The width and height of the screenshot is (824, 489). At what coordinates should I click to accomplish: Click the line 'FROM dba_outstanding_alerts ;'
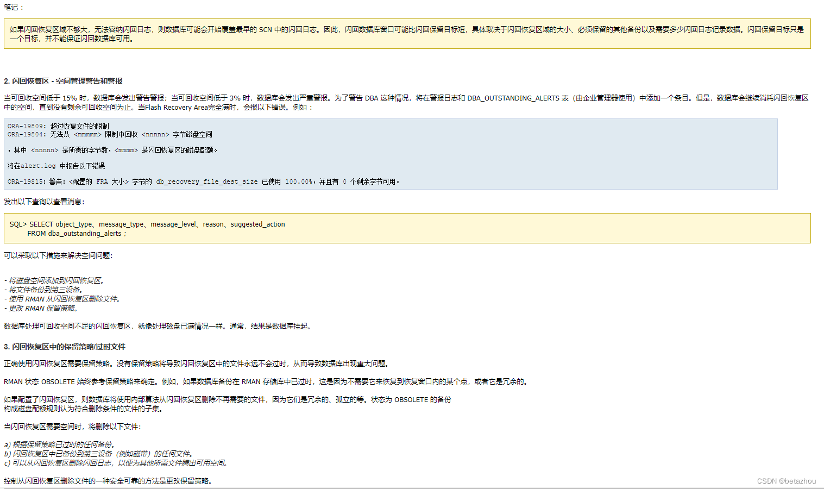tap(77, 233)
